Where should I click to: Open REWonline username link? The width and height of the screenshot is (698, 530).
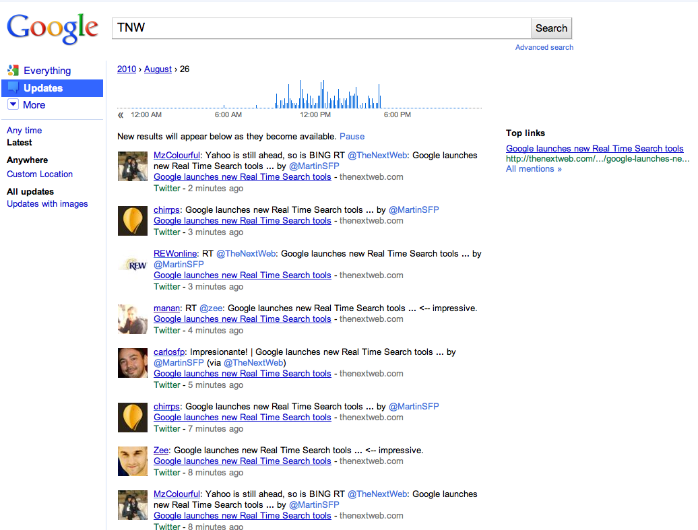tap(175, 254)
